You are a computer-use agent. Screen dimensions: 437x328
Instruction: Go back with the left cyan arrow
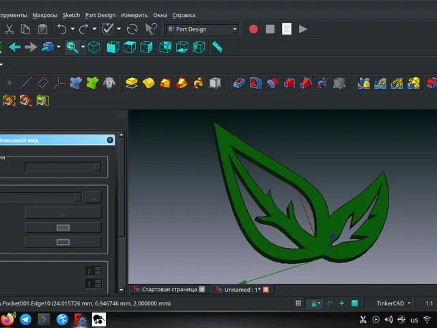14,47
